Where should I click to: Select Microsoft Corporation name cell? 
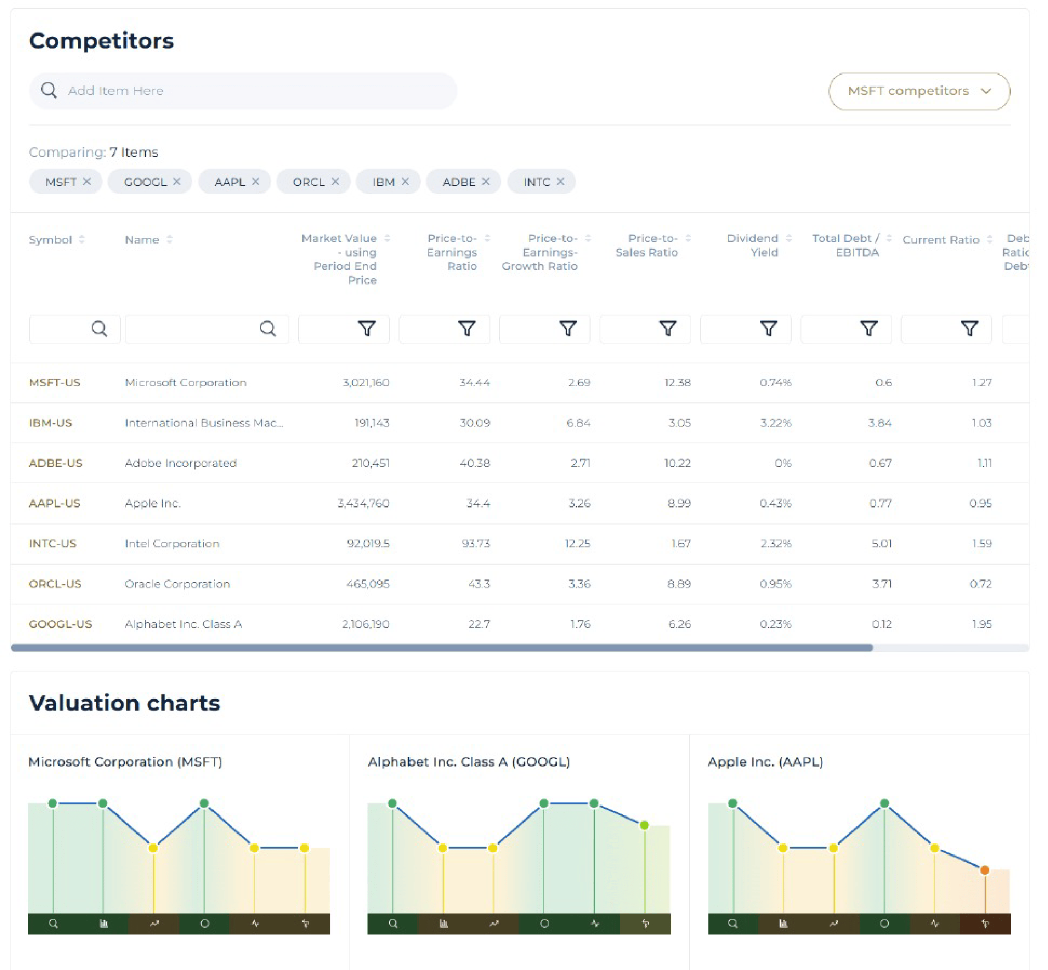click(186, 383)
